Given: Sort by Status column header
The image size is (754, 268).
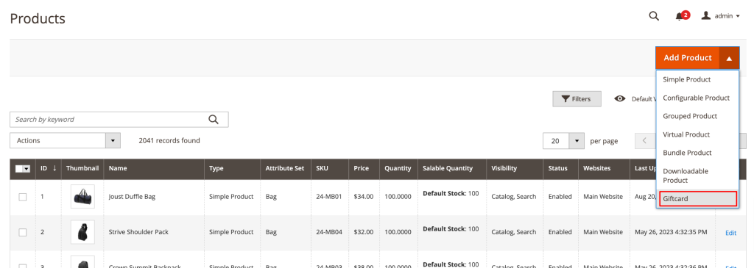Looking at the screenshot, I should 560,168.
